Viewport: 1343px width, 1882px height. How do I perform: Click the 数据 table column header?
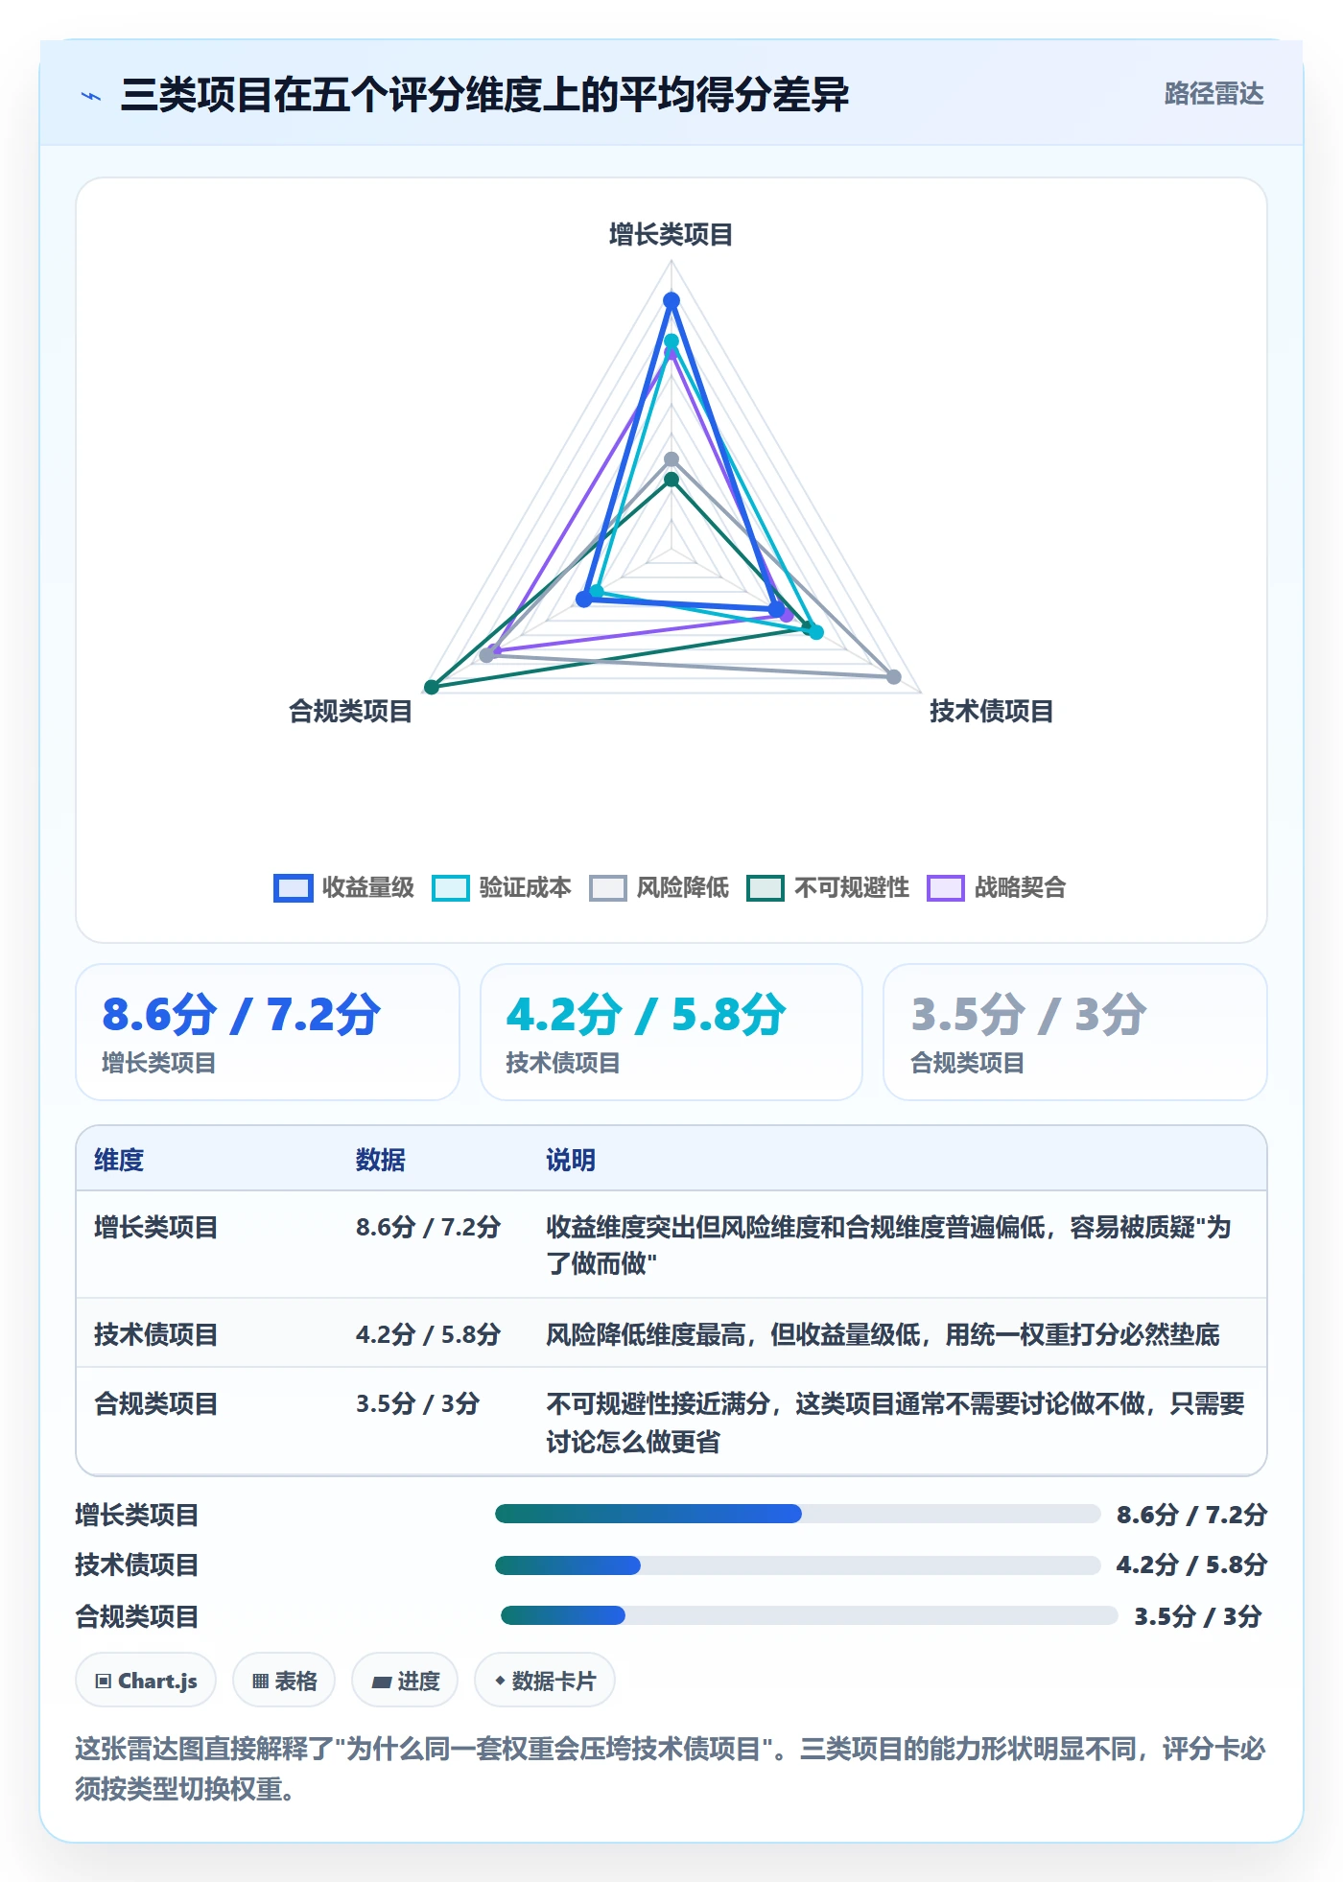point(380,1160)
